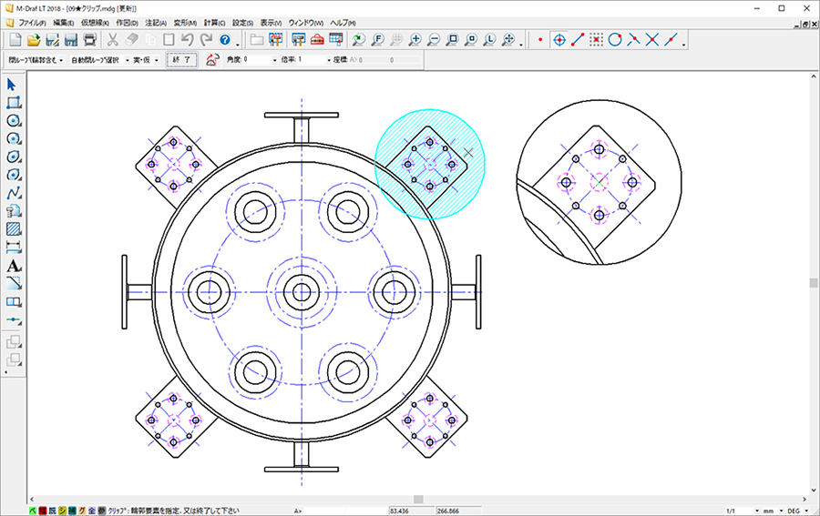Click the new file icon
The width and height of the screenshot is (820, 516).
[15, 40]
